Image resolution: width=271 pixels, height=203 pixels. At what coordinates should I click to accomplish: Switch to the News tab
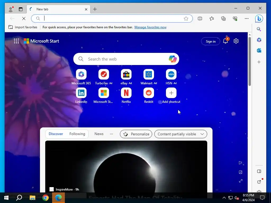click(99, 134)
